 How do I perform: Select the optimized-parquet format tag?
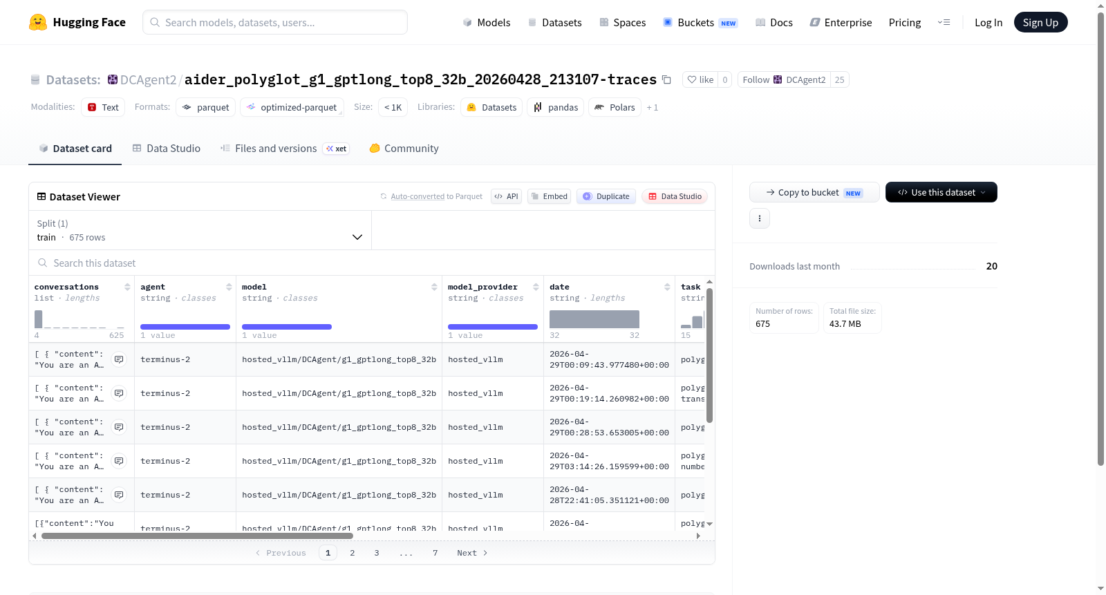tap(292, 107)
